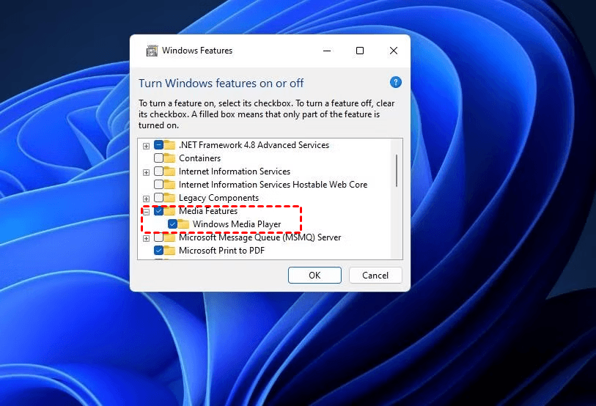This screenshot has height=406, width=596.
Task: Select the Internet Information Services label
Action: tap(235, 171)
